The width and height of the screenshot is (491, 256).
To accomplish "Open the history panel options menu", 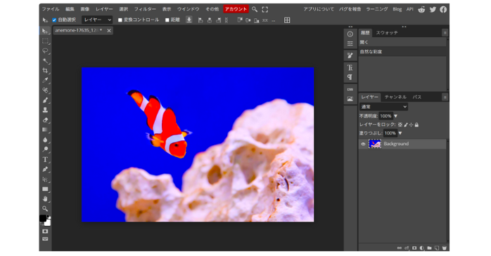I will tap(445, 32).
